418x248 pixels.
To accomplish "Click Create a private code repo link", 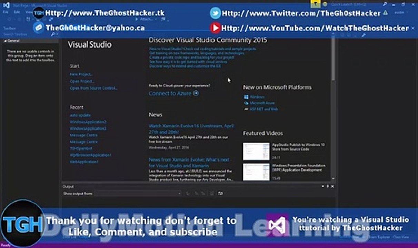I will (192, 58).
